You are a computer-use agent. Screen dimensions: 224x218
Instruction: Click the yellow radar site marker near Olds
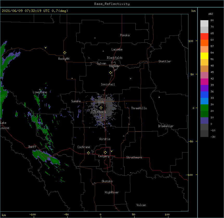click(101, 108)
